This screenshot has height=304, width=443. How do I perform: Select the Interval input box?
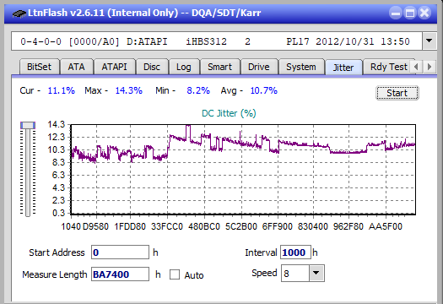click(x=295, y=252)
